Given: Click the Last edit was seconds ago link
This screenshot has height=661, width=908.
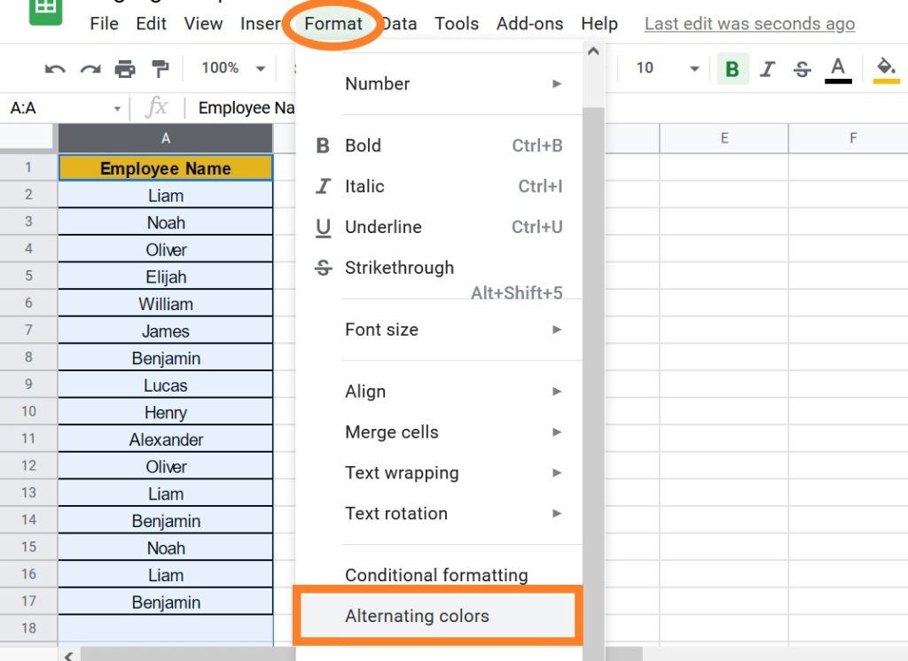Looking at the screenshot, I should pyautogui.click(x=748, y=23).
